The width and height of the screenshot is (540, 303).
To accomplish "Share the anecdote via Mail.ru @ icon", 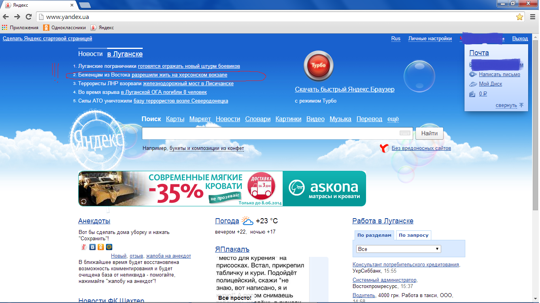I will pyautogui.click(x=109, y=247).
